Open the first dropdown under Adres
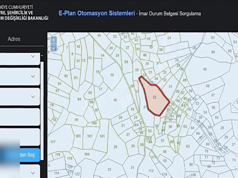The width and height of the screenshot is (238, 178). pyautogui.click(x=33, y=56)
